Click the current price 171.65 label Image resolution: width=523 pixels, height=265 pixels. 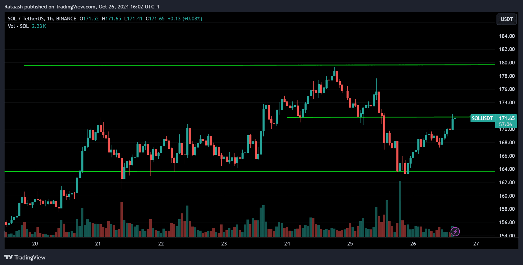tap(507, 118)
